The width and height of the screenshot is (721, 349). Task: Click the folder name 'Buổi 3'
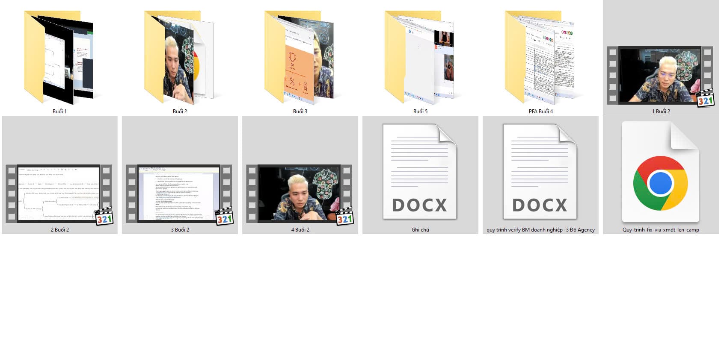300,111
